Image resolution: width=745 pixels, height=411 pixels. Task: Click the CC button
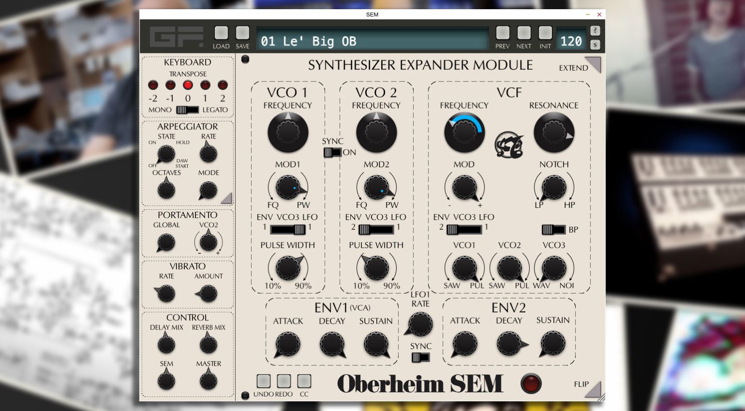304,381
